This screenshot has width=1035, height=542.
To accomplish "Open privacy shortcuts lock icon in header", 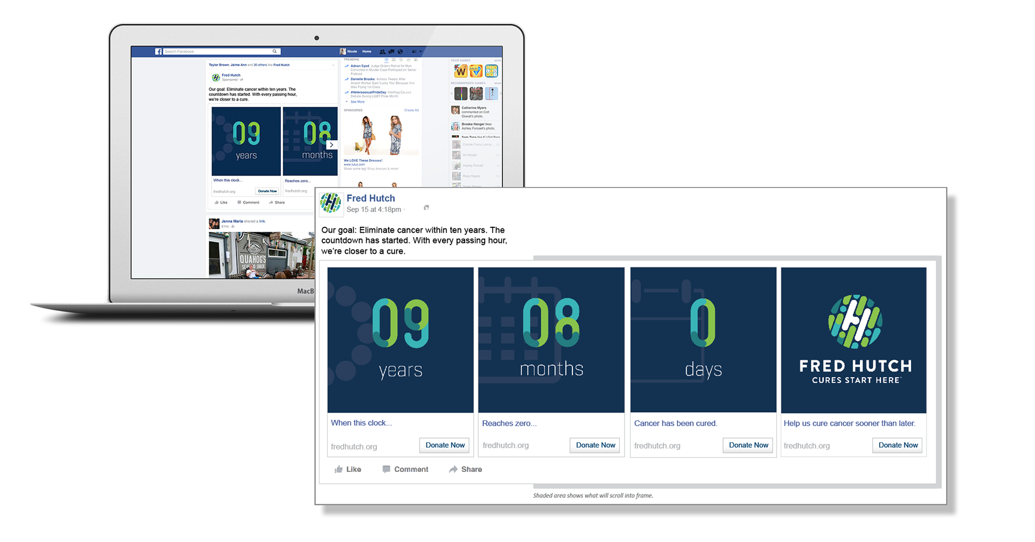I will click(413, 52).
